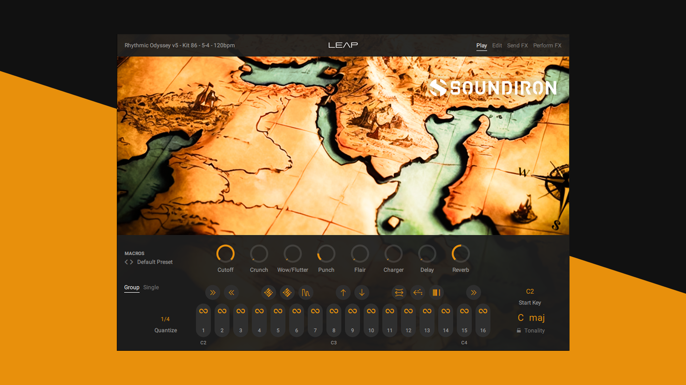Adjust the Cutoff macro knob
This screenshot has width=686, height=385.
coord(225,253)
